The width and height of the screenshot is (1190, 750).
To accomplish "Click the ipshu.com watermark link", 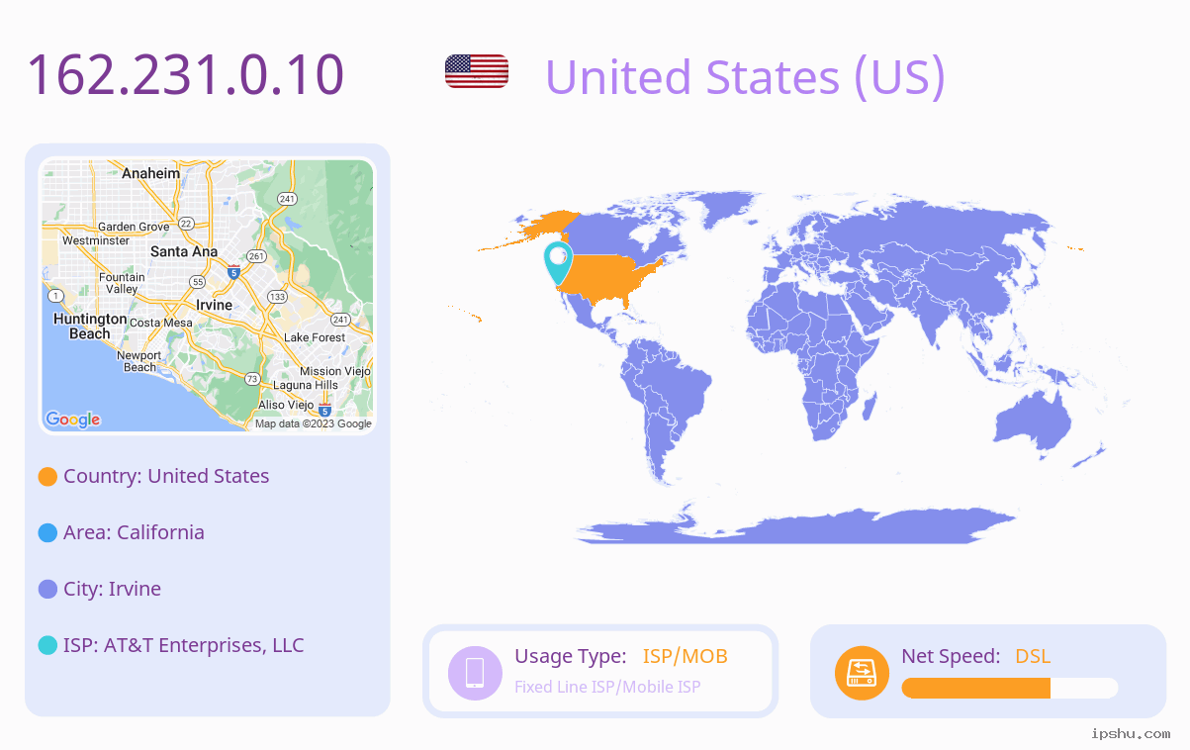I will [x=1131, y=734].
